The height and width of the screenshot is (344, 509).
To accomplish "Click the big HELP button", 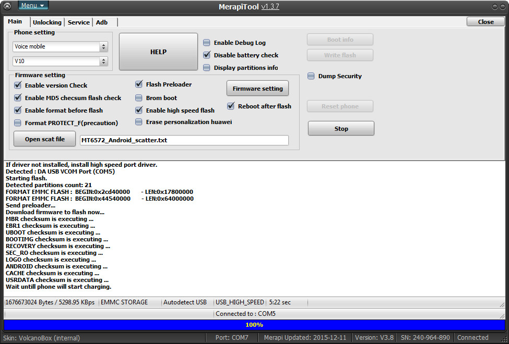I will tap(158, 52).
